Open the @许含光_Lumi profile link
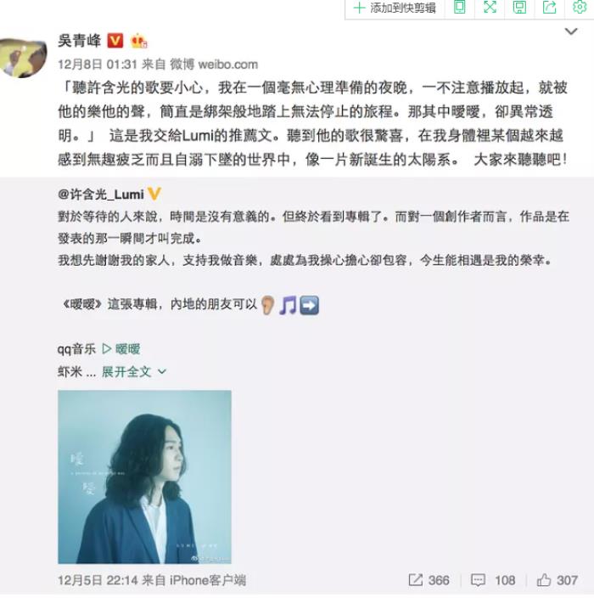 (x=101, y=195)
